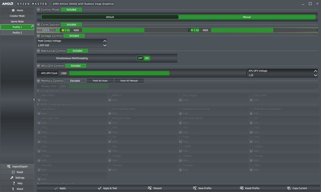Toggle the SOC Voltage auto switch
This screenshot has height=192, width=321.
pos(180,97)
